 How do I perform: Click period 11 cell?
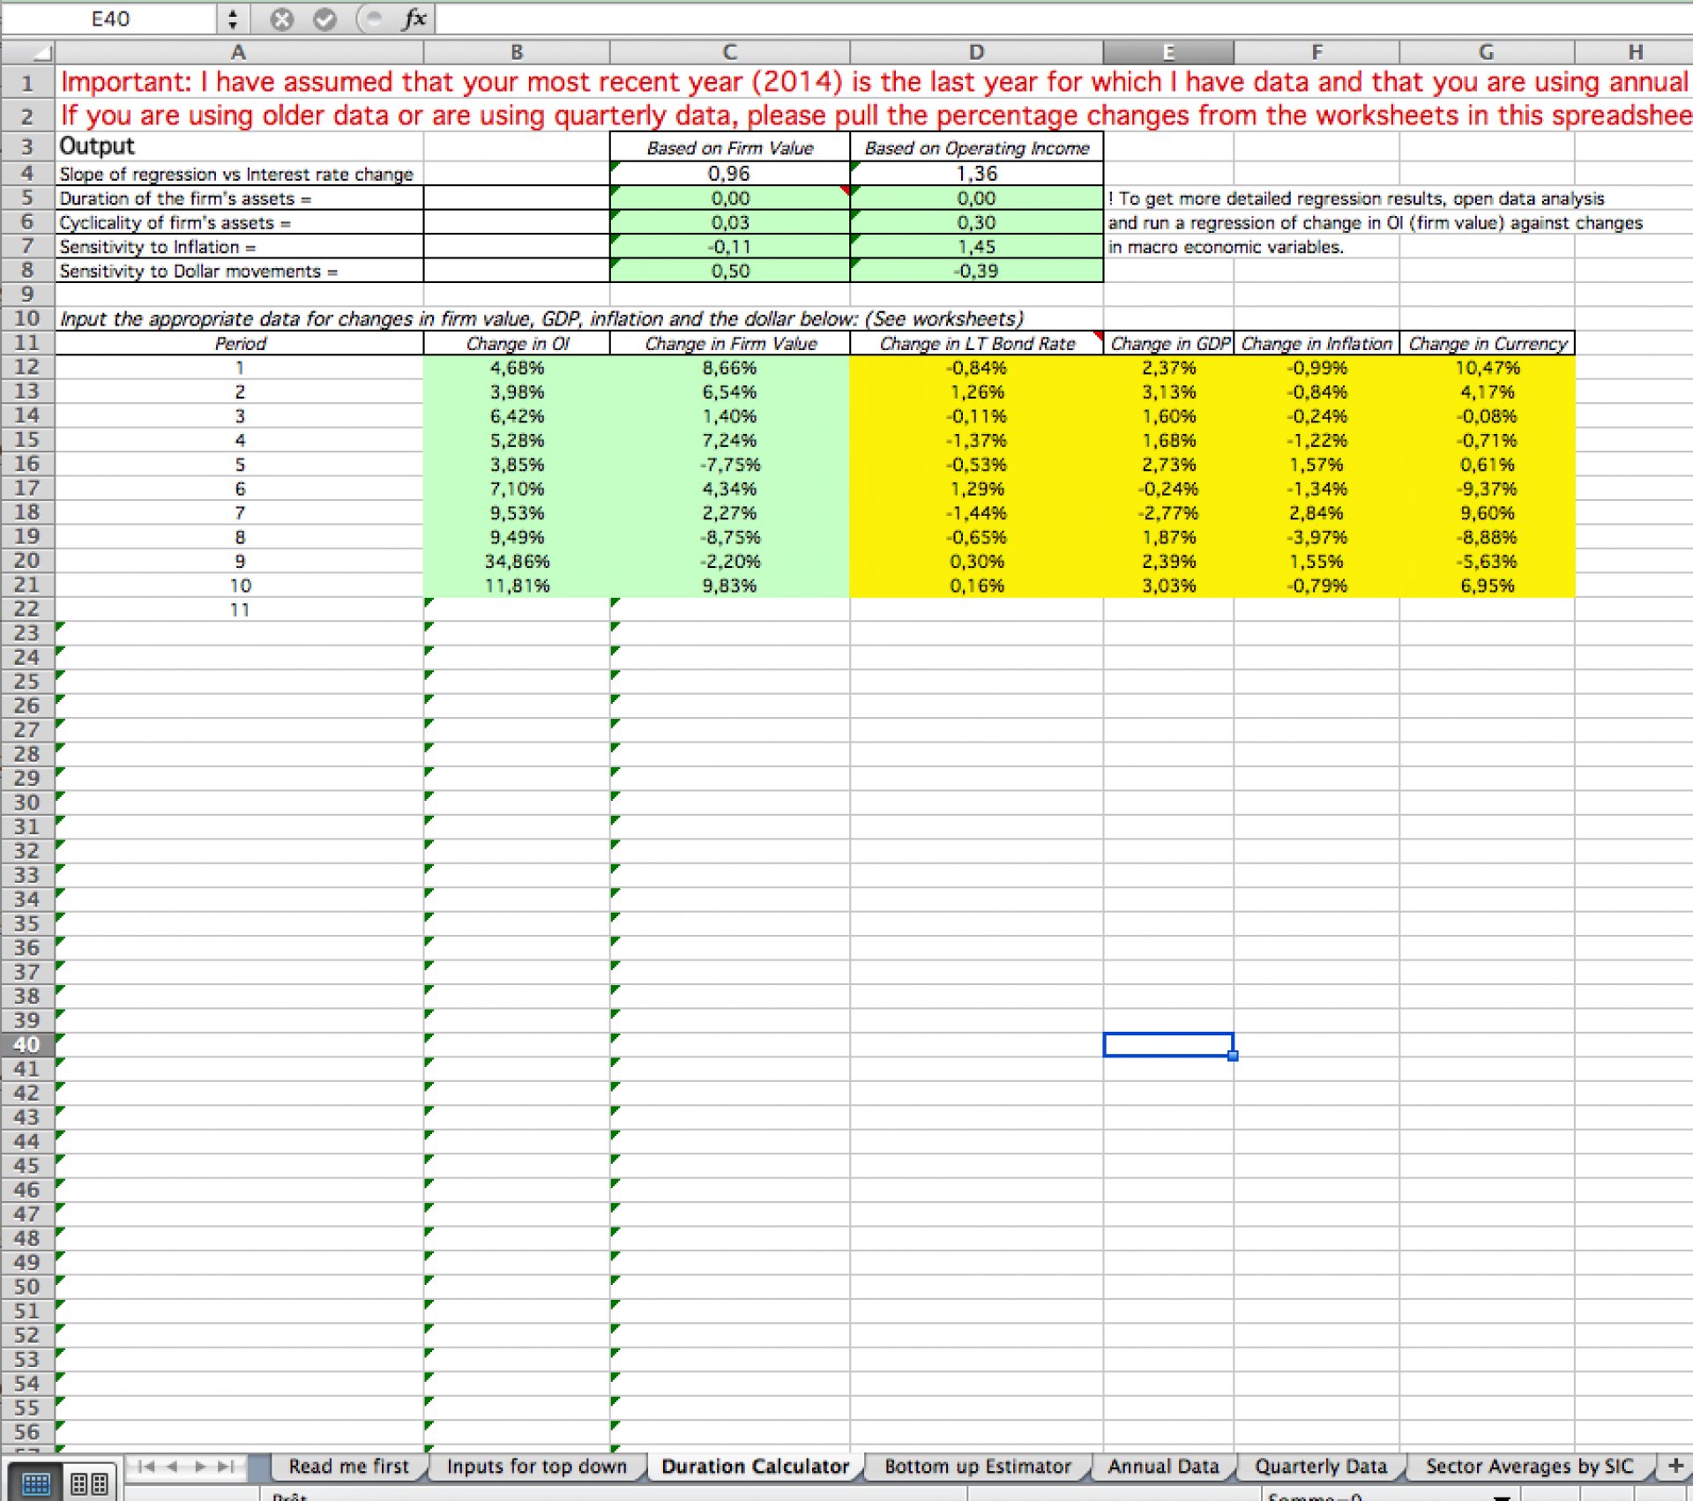[240, 610]
